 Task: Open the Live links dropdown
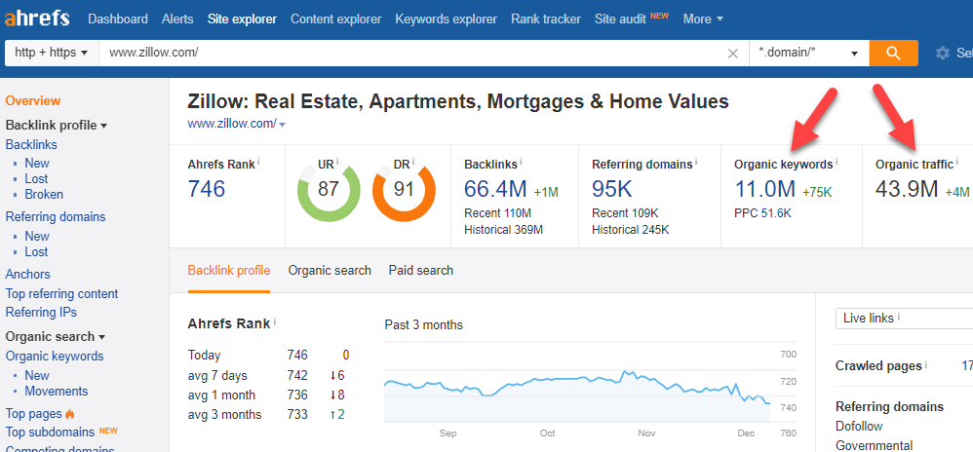point(904,319)
